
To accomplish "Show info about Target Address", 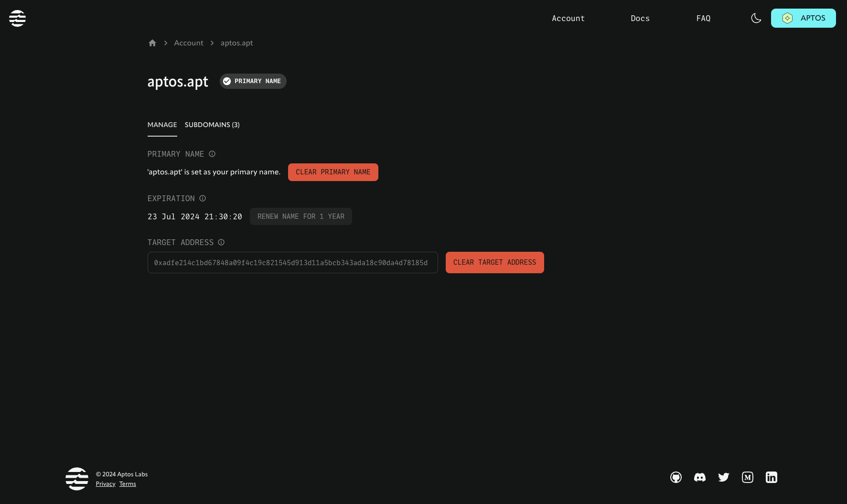I will click(x=221, y=242).
